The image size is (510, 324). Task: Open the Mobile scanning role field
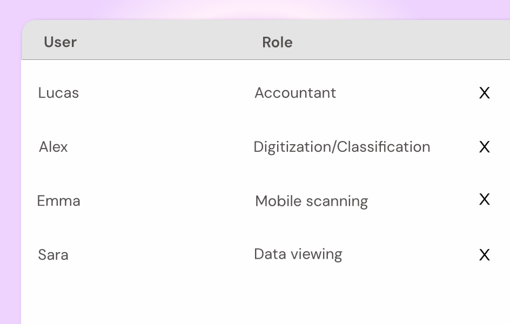coord(311,201)
